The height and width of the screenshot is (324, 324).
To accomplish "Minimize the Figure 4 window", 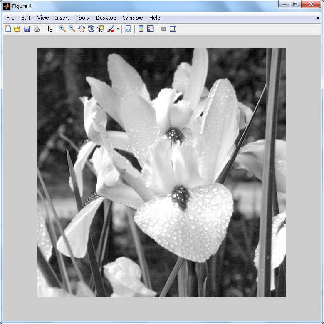I will (284, 5).
